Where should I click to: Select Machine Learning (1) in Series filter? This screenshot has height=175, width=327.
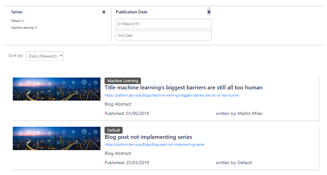coord(24,28)
